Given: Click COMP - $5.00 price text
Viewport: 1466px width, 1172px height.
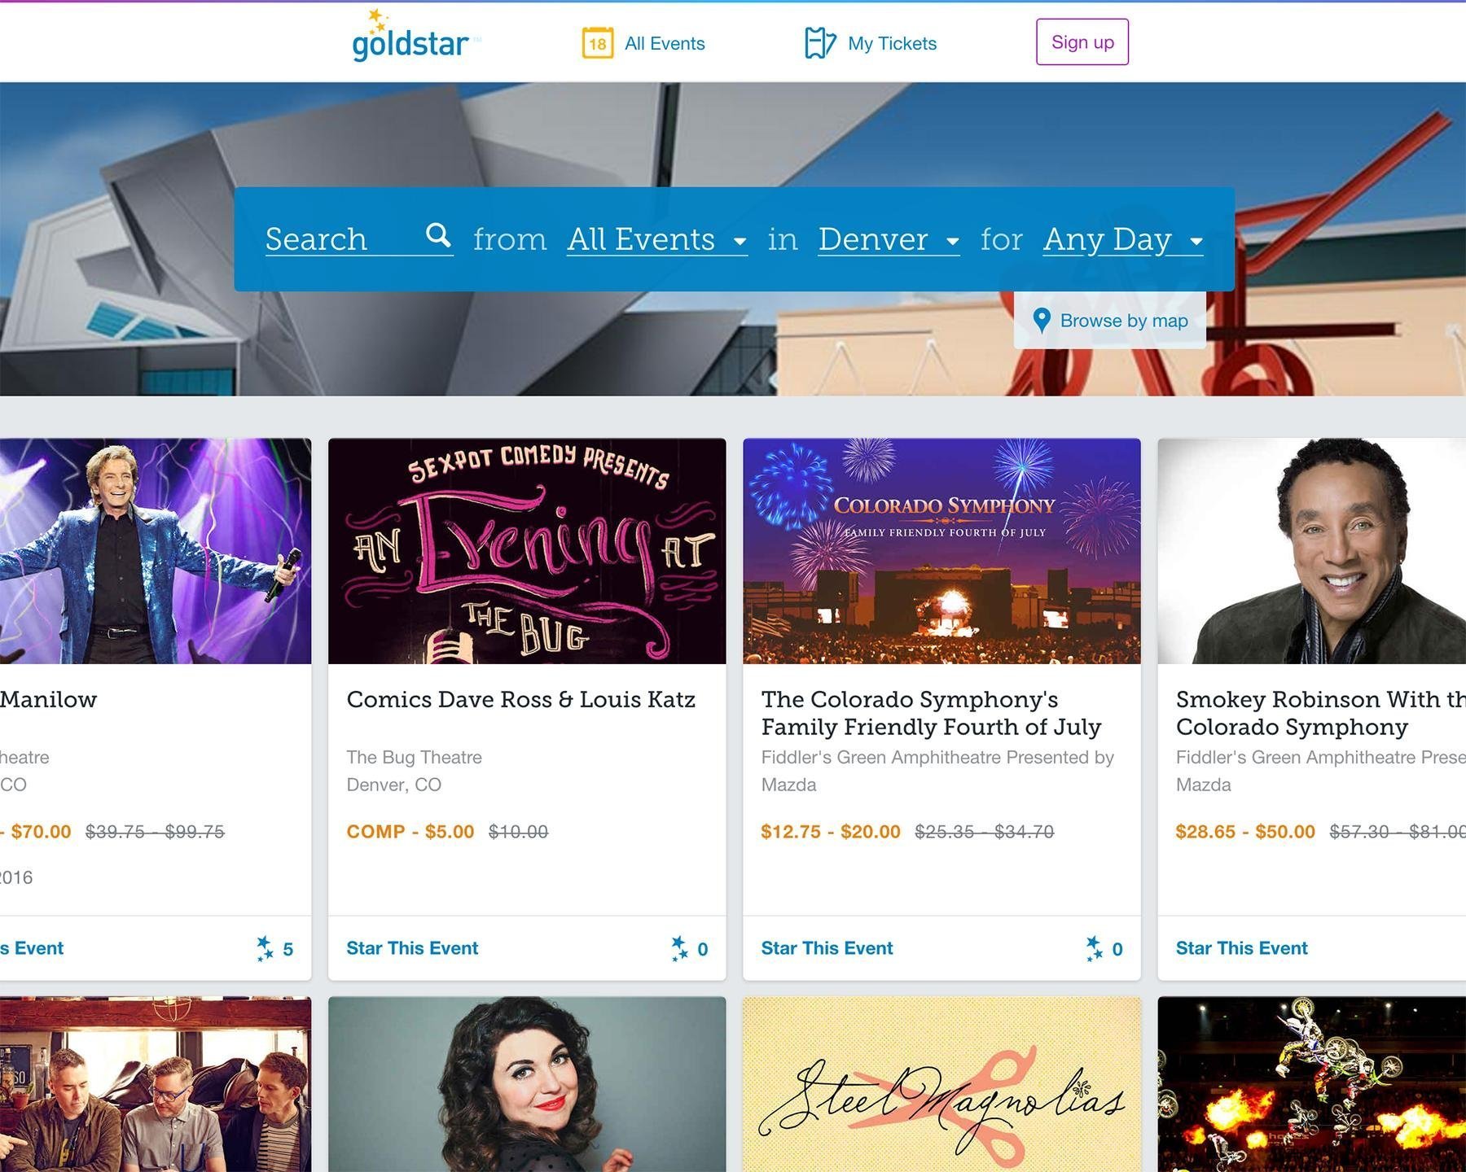Looking at the screenshot, I should (x=410, y=832).
